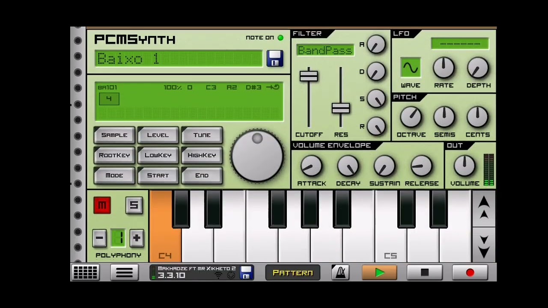Image resolution: width=548 pixels, height=308 pixels.
Task: Click the LowKey button
Action: 158,155
